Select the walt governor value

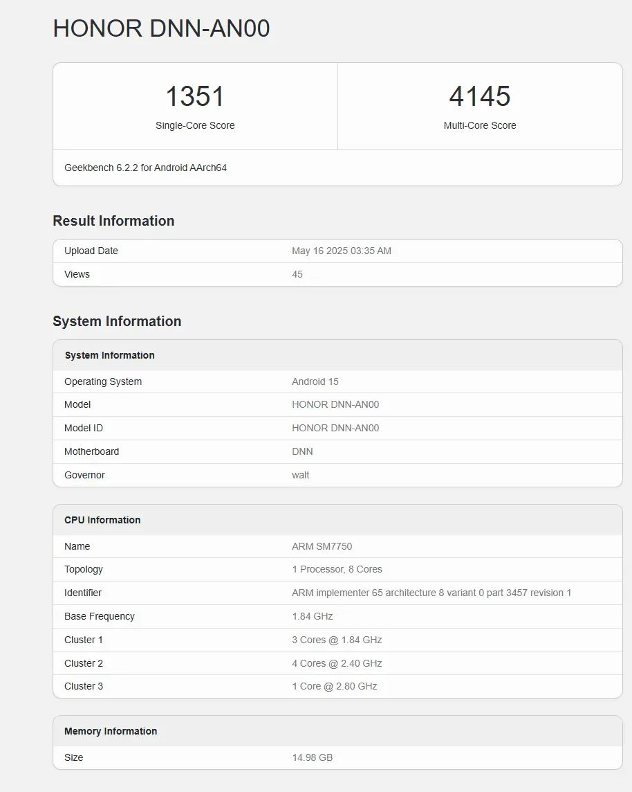[300, 475]
